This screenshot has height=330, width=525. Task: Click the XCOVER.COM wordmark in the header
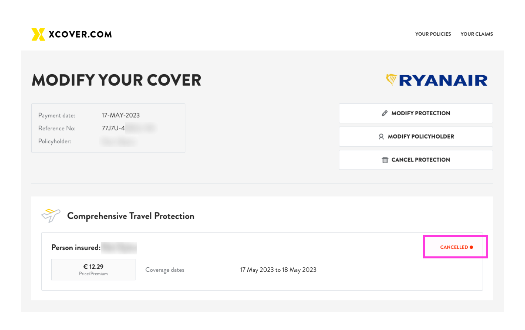pos(80,34)
